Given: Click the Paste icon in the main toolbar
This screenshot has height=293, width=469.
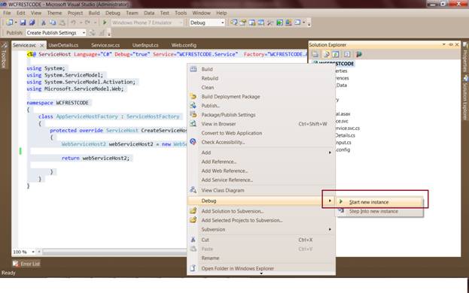Looking at the screenshot, I should [x=62, y=23].
